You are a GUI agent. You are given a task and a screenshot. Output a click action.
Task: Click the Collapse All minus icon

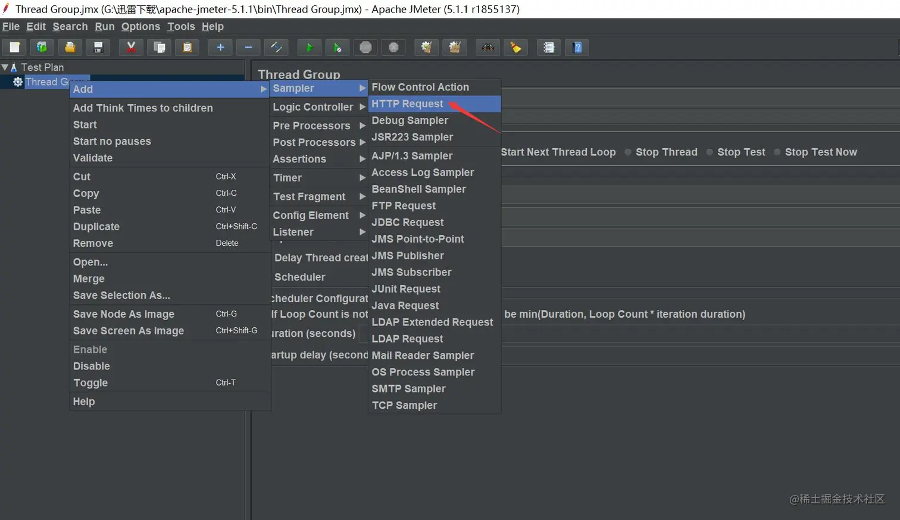[248, 48]
